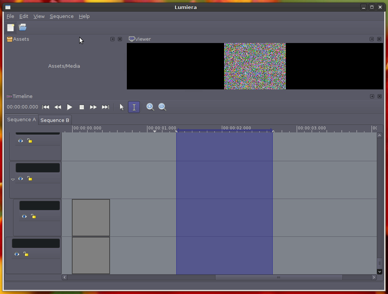Open the Help menu
Image resolution: width=388 pixels, height=294 pixels.
point(84,16)
